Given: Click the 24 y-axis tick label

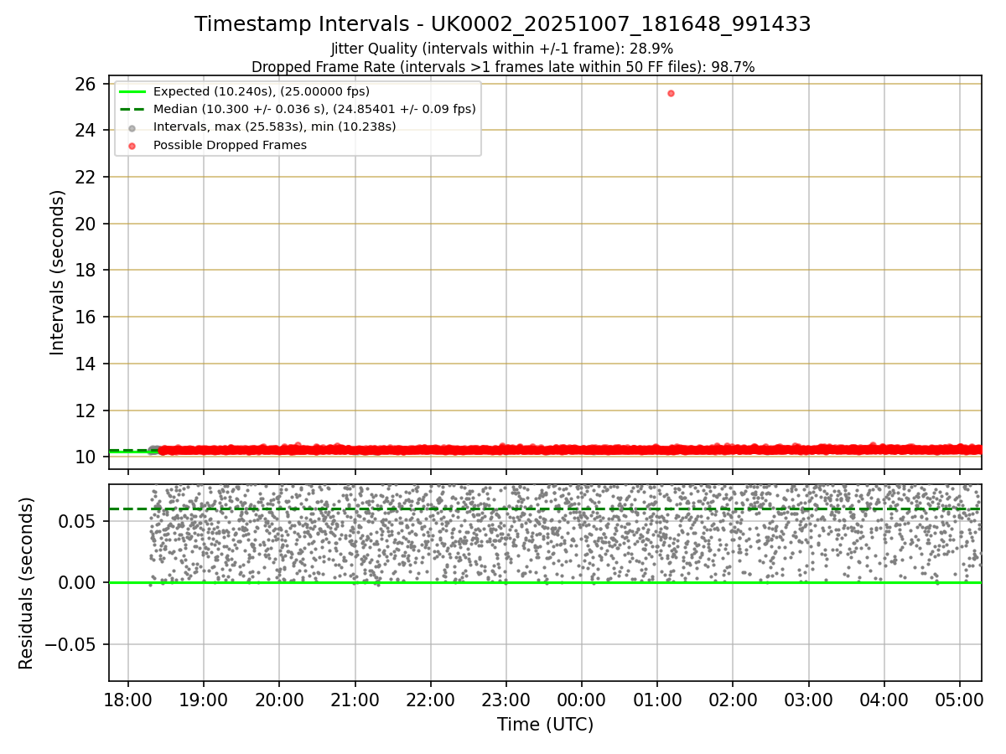Looking at the screenshot, I should (x=85, y=130).
